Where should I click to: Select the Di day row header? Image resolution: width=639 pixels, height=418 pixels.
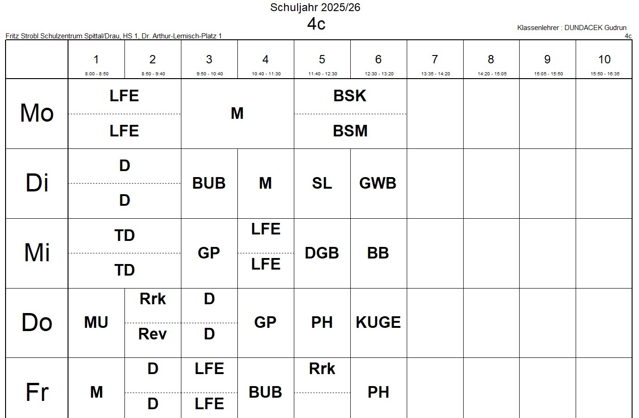(x=37, y=183)
